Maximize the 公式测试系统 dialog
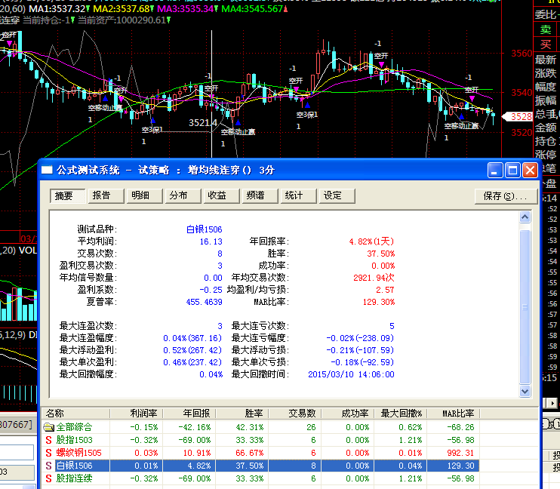 point(512,171)
